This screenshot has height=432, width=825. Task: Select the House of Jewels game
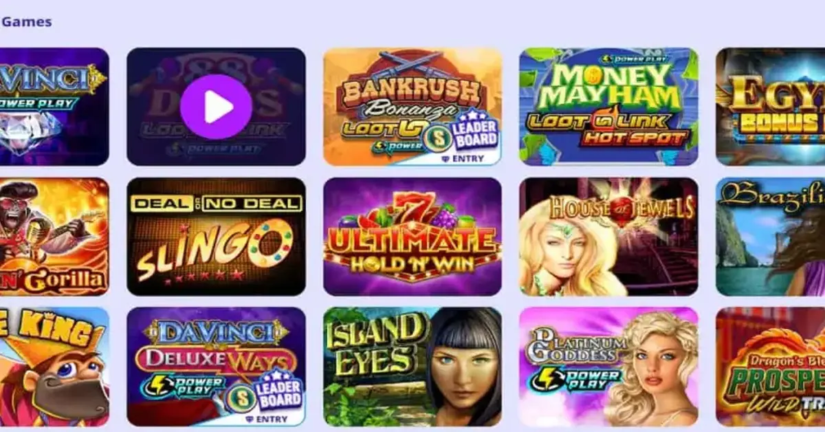pyautogui.click(x=608, y=237)
